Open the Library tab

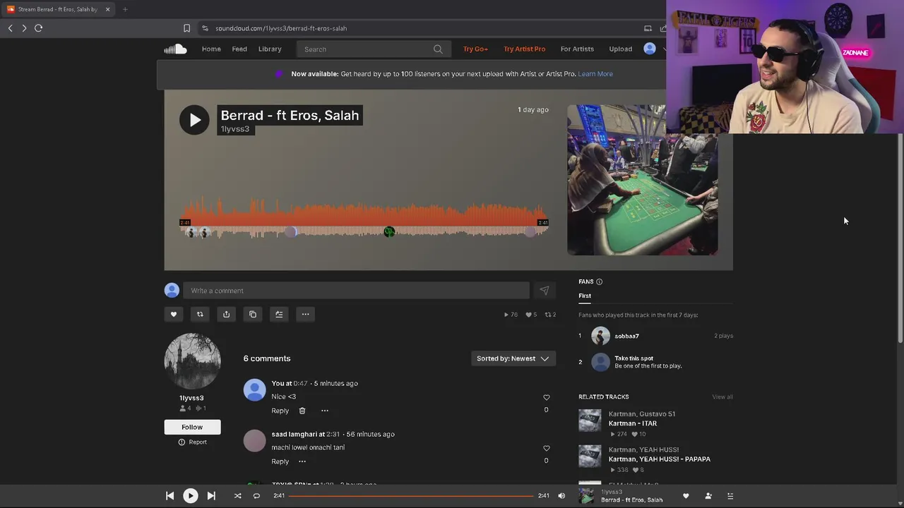(x=270, y=49)
